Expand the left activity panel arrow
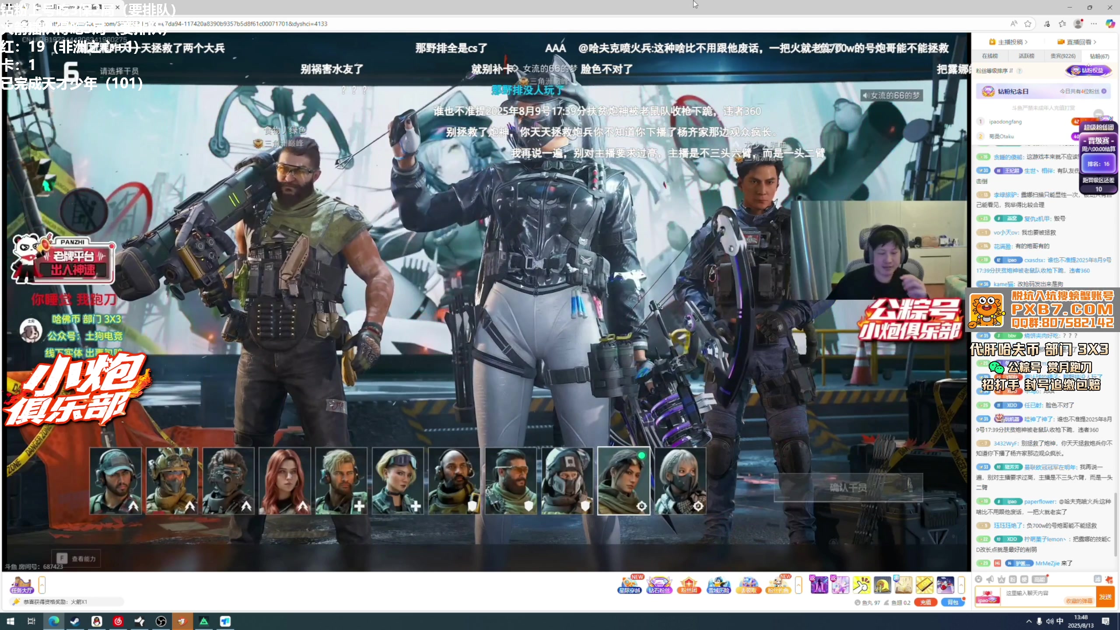Image resolution: width=1120 pixels, height=630 pixels. [42, 585]
